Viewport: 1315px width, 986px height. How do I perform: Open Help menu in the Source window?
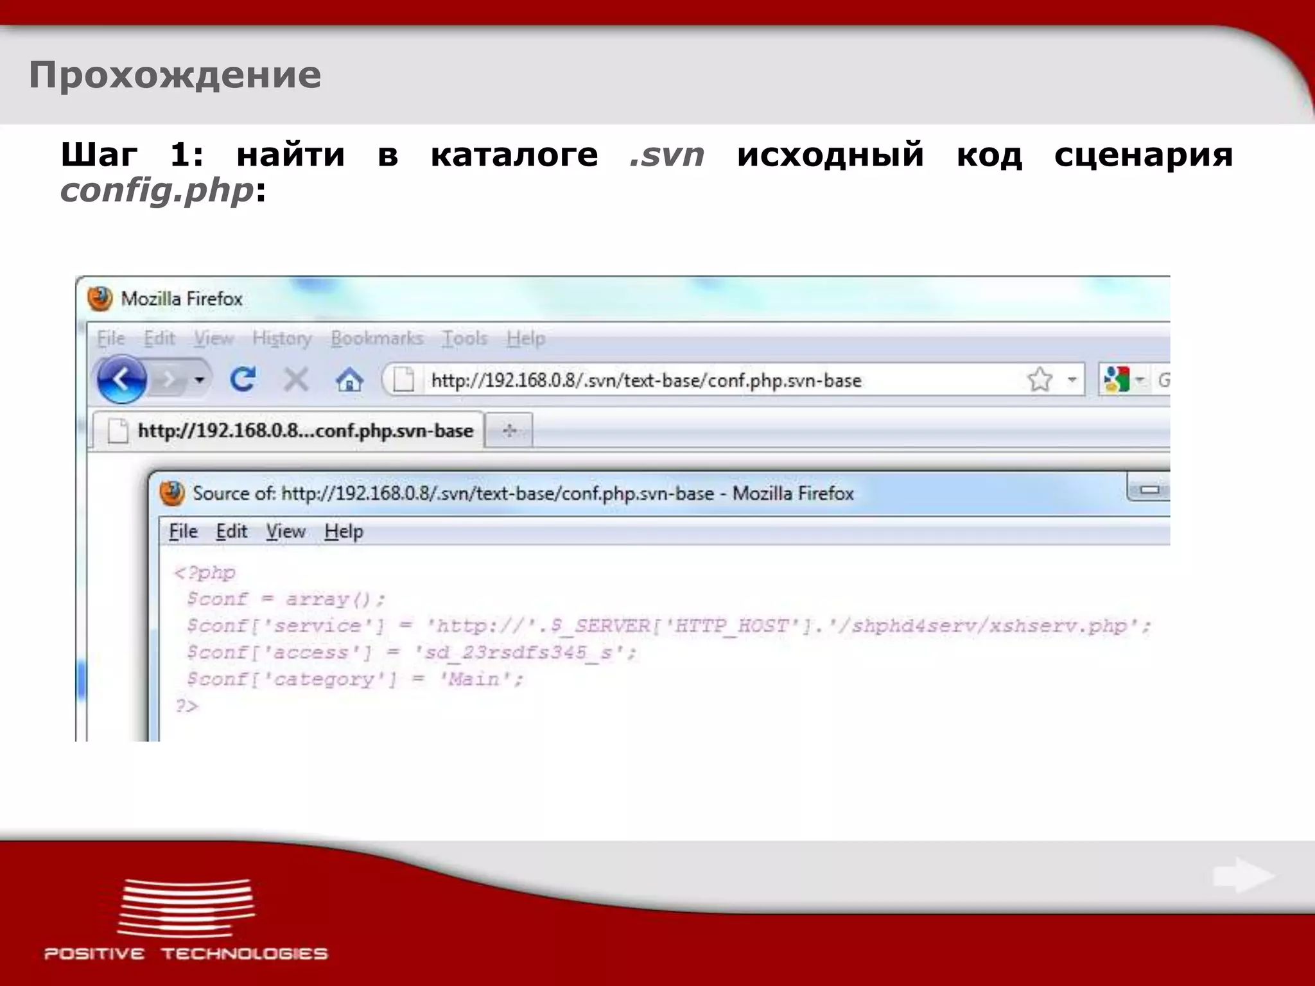344,532
